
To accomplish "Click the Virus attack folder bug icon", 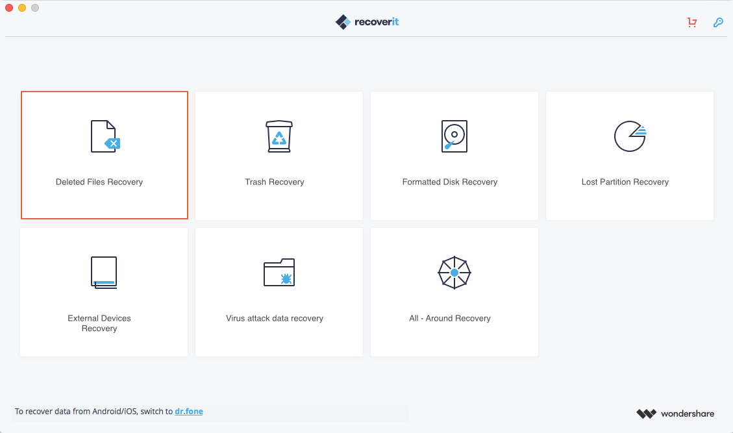I will click(279, 272).
